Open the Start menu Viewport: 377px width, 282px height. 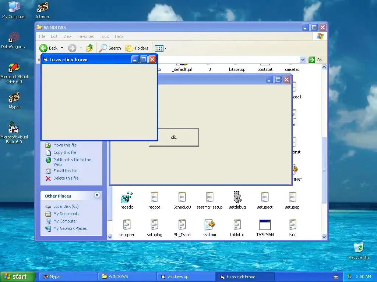coord(17,276)
